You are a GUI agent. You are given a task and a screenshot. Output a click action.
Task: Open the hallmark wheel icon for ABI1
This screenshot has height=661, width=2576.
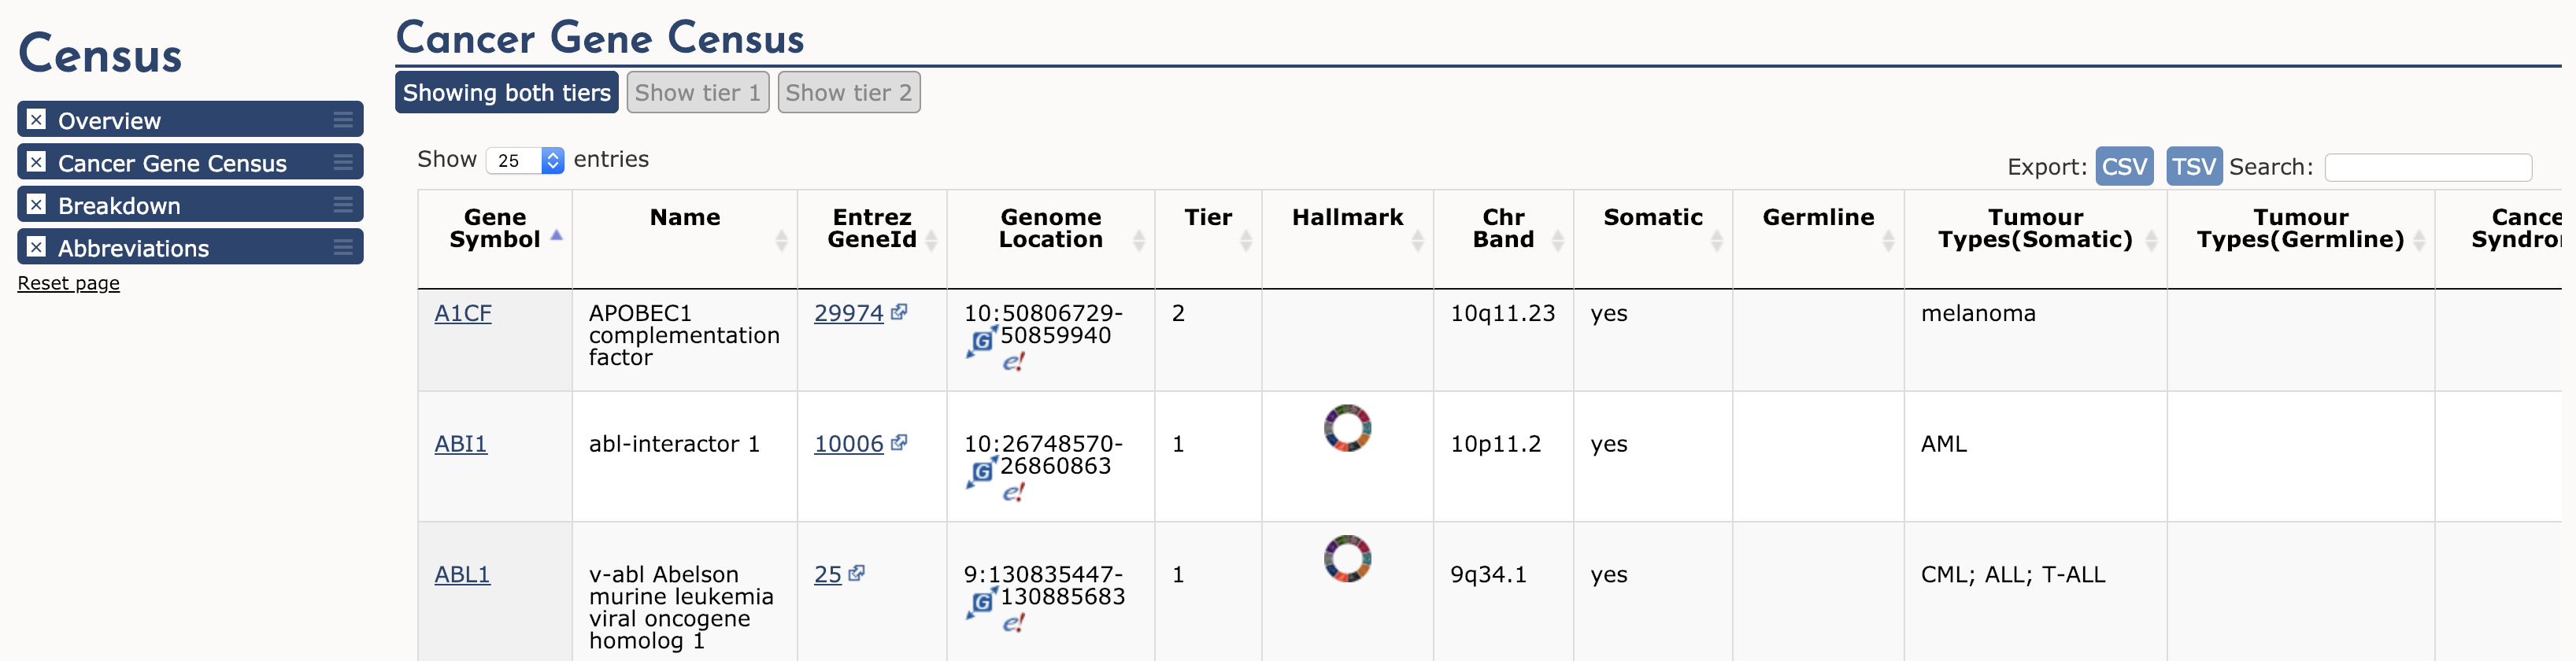[x=1347, y=428]
